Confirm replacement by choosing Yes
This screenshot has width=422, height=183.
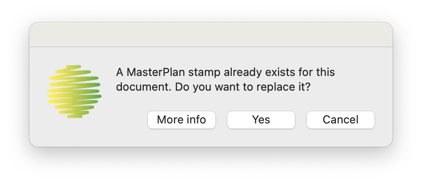click(261, 120)
